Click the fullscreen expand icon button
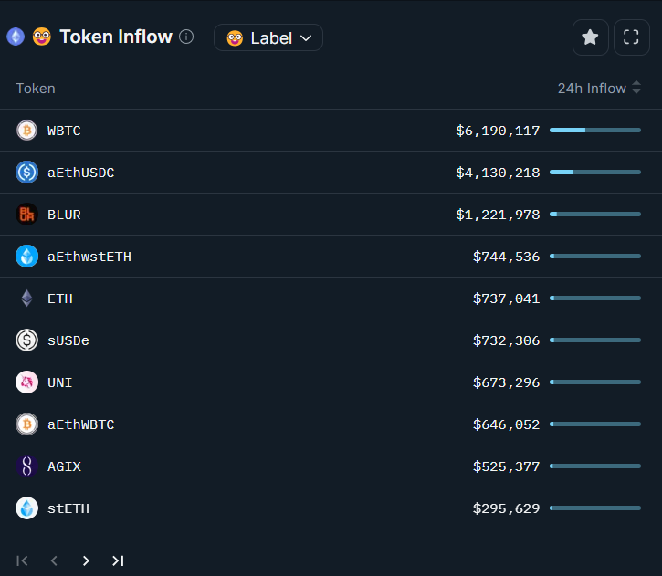The height and width of the screenshot is (576, 662). 631,37
